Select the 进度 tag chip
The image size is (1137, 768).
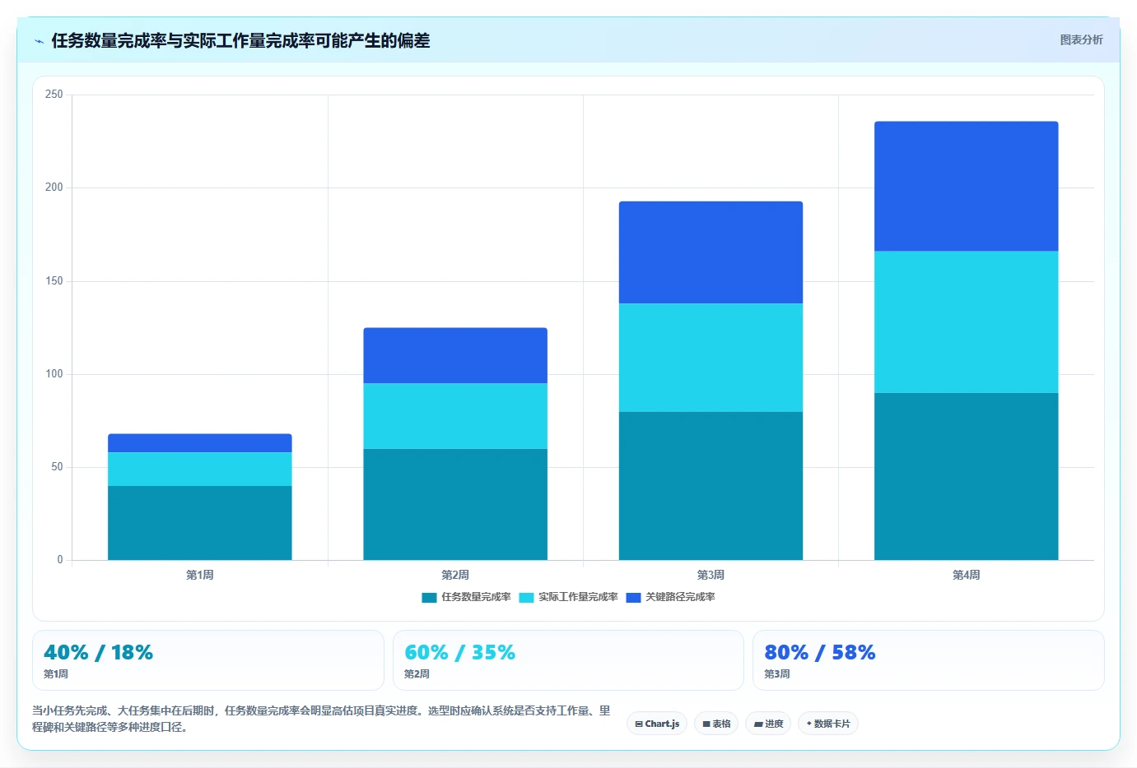coord(768,724)
